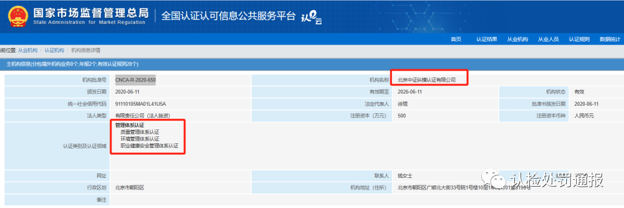Open the 认证规则 menu item
624x208 pixels.
pyautogui.click(x=579, y=39)
